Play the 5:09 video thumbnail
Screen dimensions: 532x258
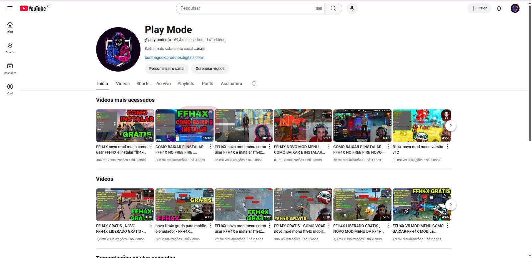pos(362,205)
